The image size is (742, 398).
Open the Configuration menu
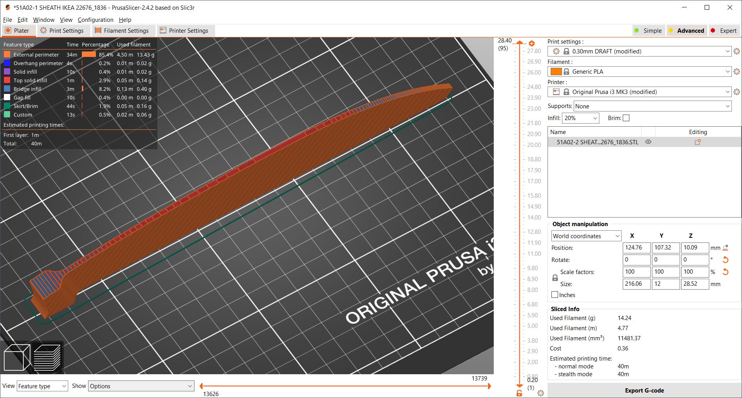(x=95, y=20)
